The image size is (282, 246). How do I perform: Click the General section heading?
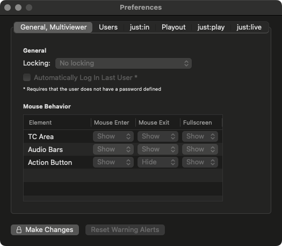(x=35, y=50)
